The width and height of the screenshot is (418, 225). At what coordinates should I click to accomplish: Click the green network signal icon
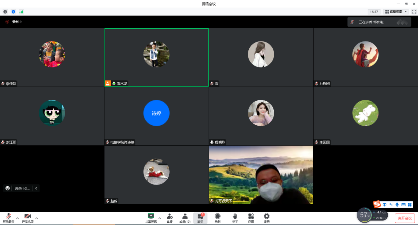(21, 12)
